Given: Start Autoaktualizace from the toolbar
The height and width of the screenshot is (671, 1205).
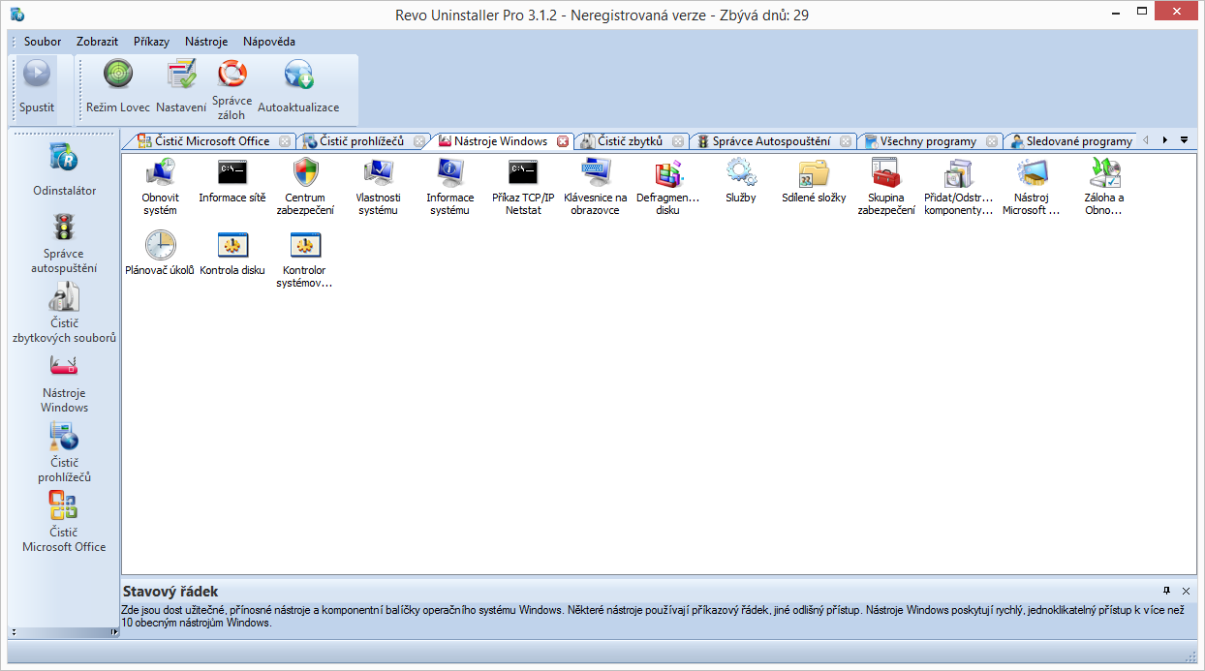Looking at the screenshot, I should coord(298,88).
